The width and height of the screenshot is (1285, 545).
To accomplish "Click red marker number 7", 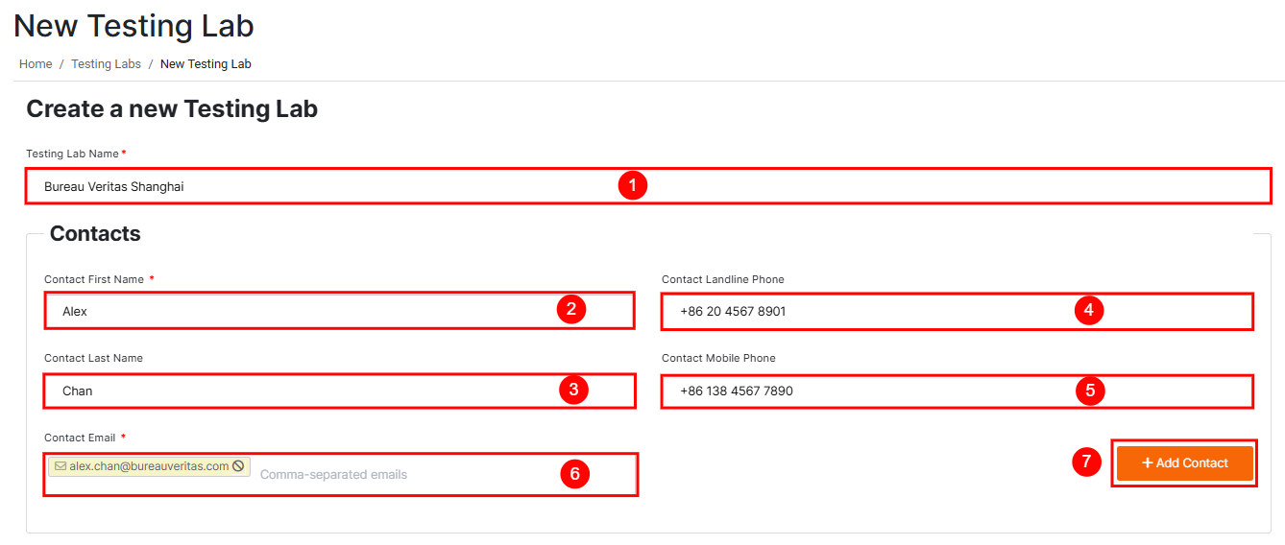I will (x=1085, y=462).
